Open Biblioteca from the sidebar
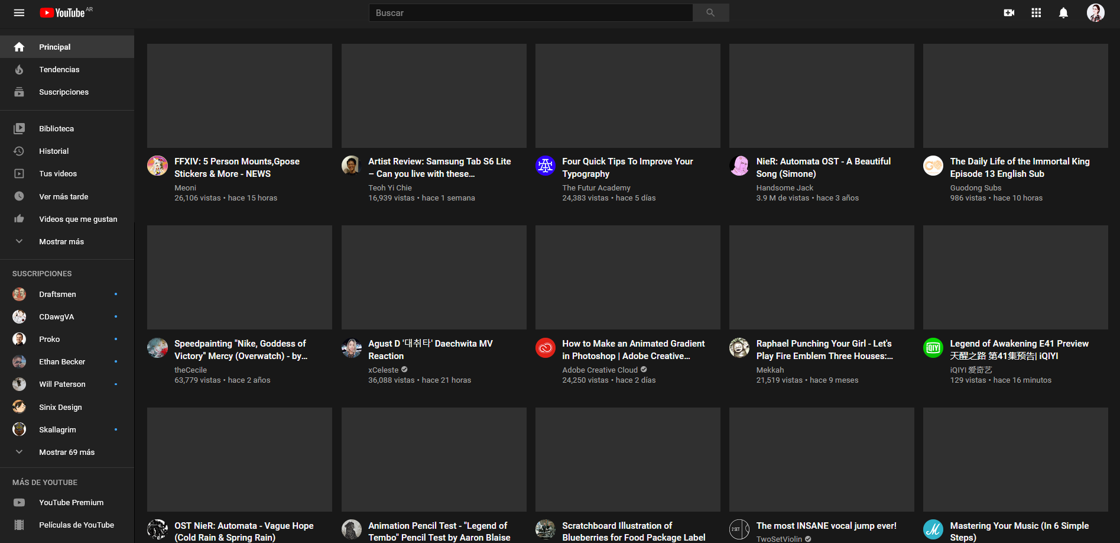The width and height of the screenshot is (1120, 543). (x=67, y=128)
